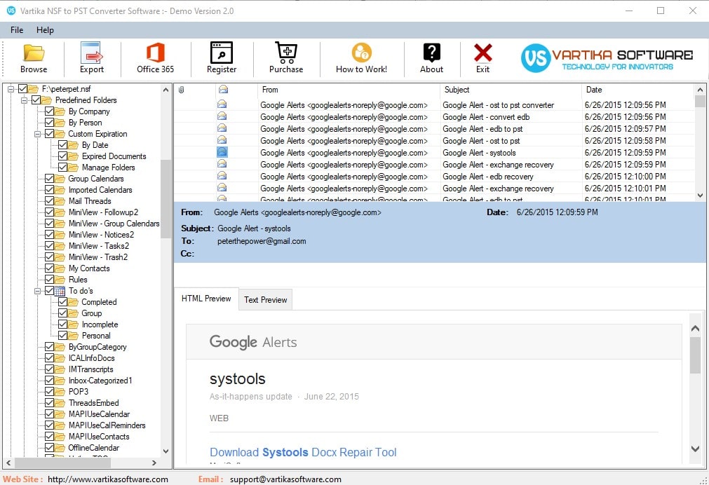Collapse the Custom Expiration folder node

click(x=38, y=134)
